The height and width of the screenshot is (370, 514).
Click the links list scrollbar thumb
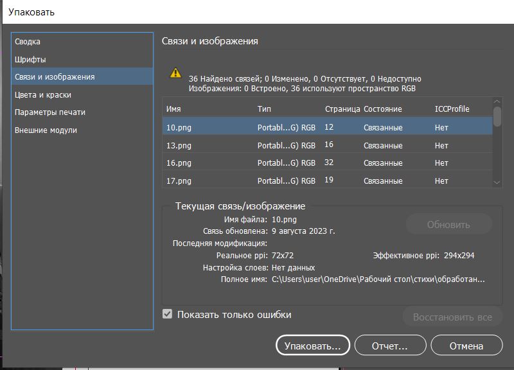point(497,116)
